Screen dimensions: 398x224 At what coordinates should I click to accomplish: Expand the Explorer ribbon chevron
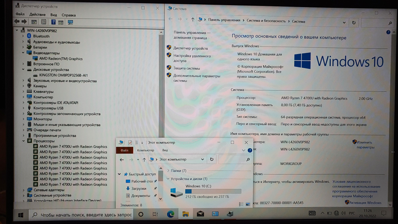(x=244, y=150)
